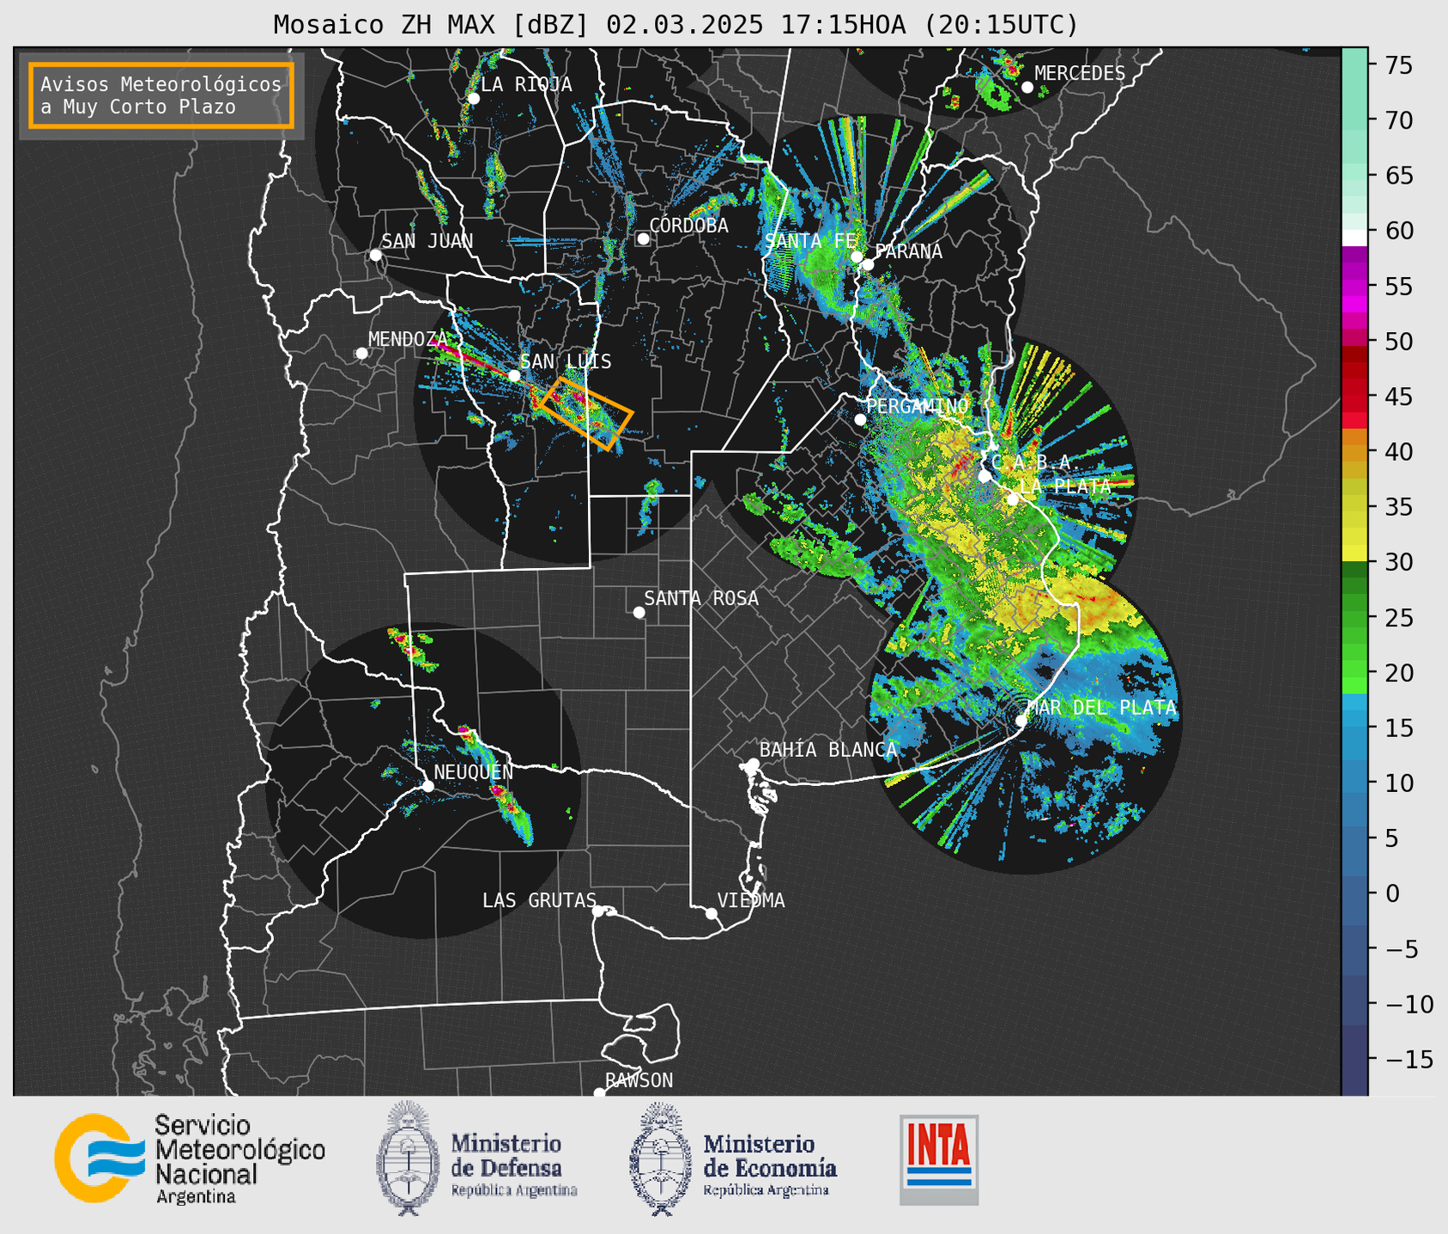Click the VIEDMA city marker dot
The width and height of the screenshot is (1448, 1234).
[x=712, y=913]
